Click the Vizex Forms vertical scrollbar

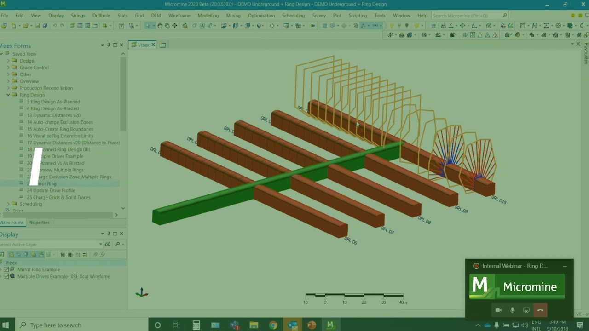click(123, 93)
